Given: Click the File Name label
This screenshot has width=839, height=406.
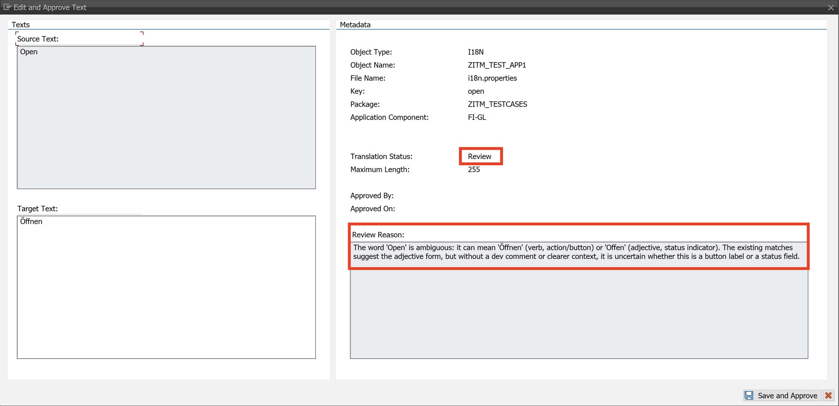Looking at the screenshot, I should [367, 78].
